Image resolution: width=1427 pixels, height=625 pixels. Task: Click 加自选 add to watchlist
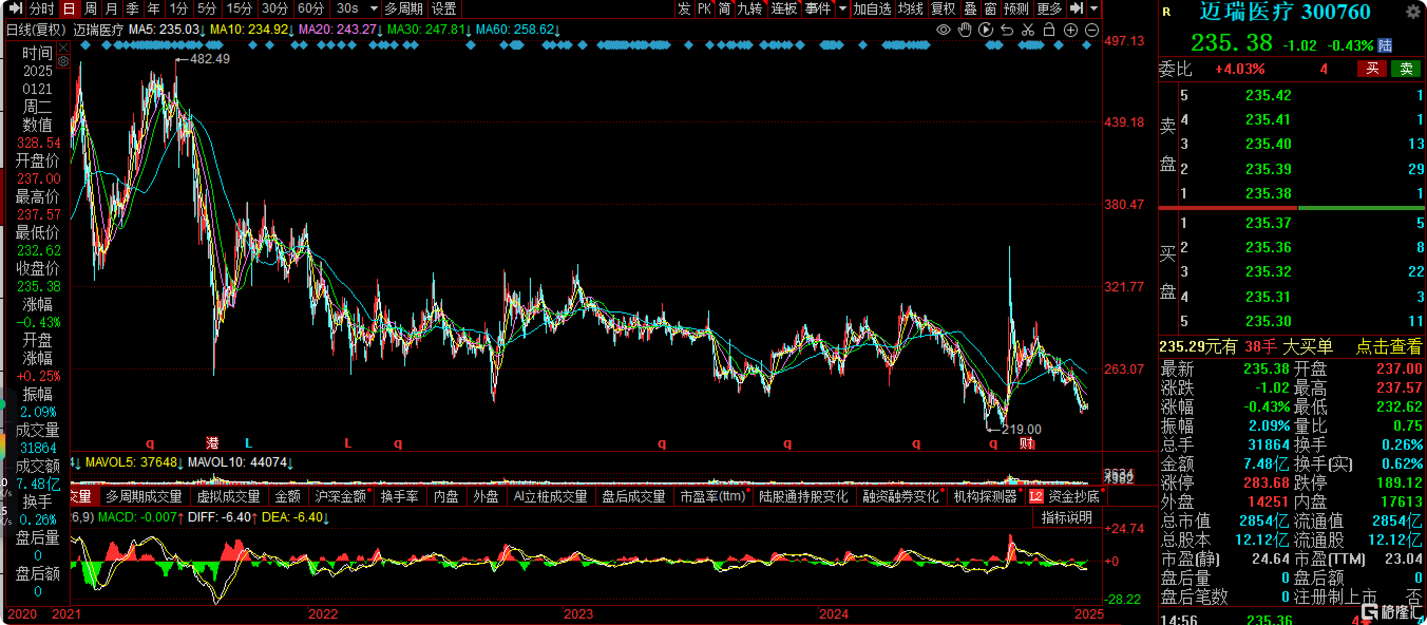click(872, 8)
